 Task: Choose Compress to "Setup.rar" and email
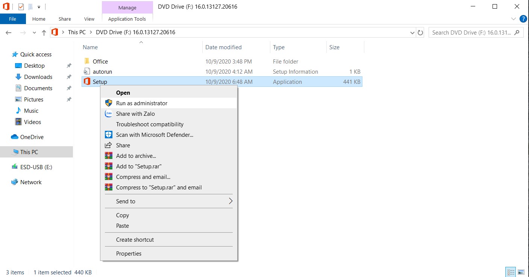pos(169,188)
